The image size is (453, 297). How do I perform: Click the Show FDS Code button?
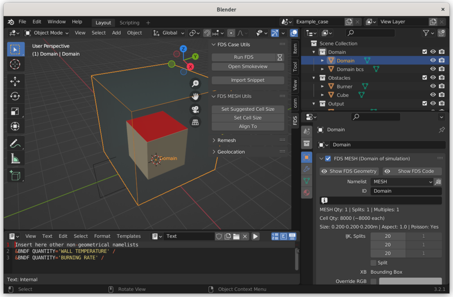[x=412, y=171]
